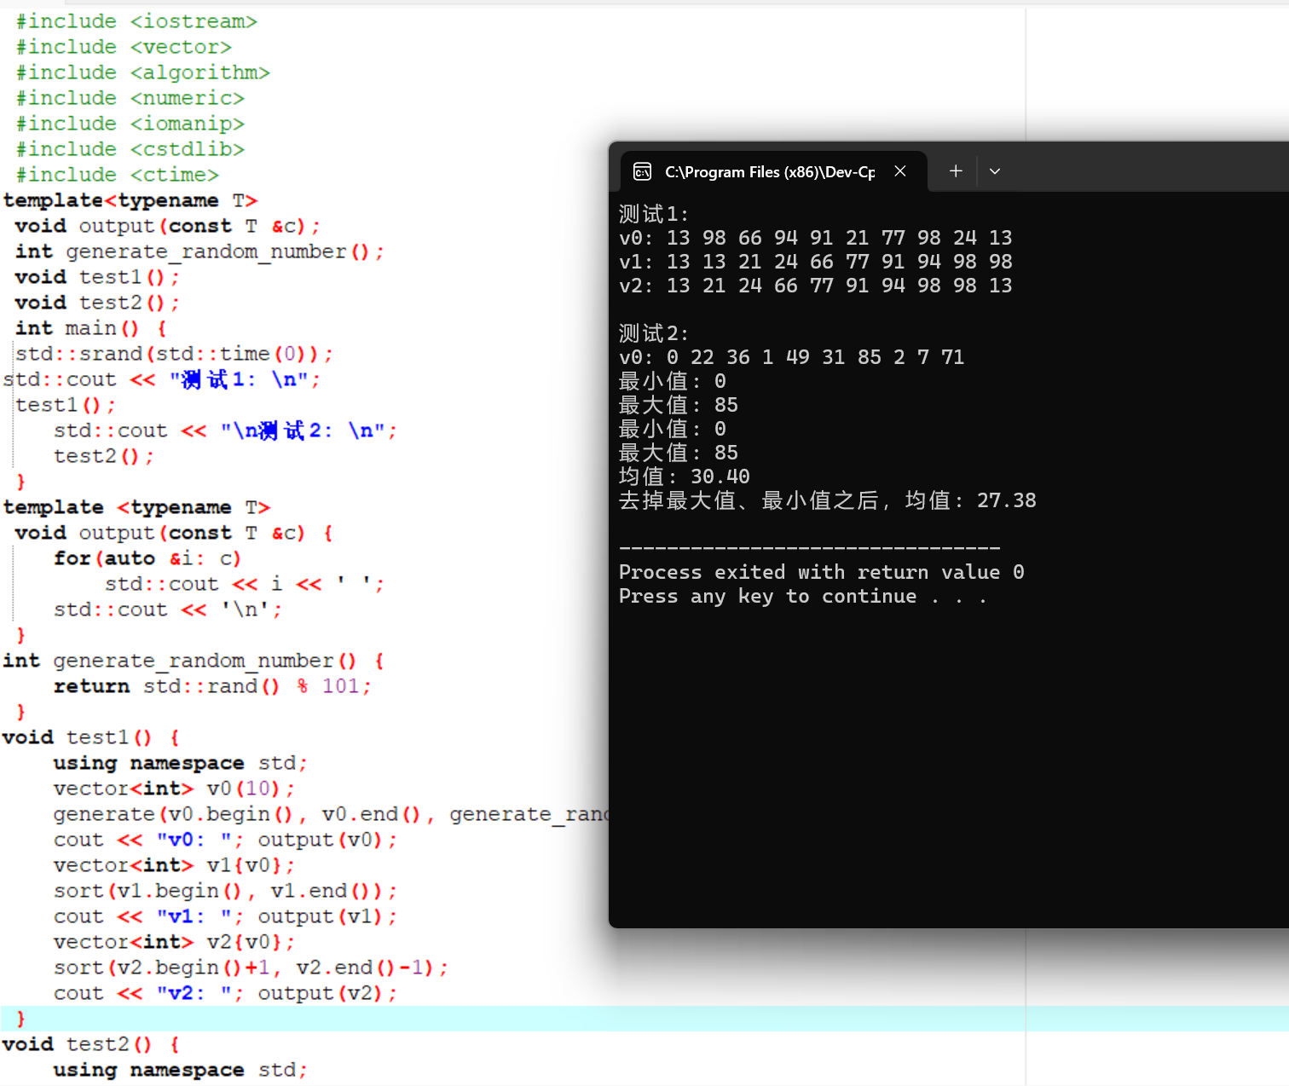
Task: Click the 'sort(v1.begin(), v1.end());' line
Action: [x=225, y=891]
